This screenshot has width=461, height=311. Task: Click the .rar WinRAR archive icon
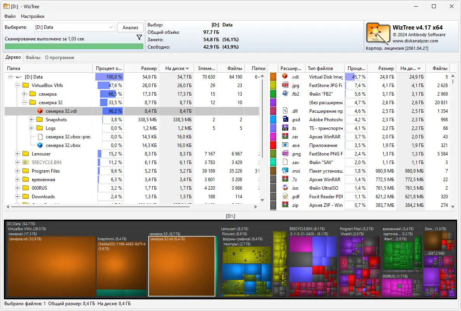pos(285,136)
